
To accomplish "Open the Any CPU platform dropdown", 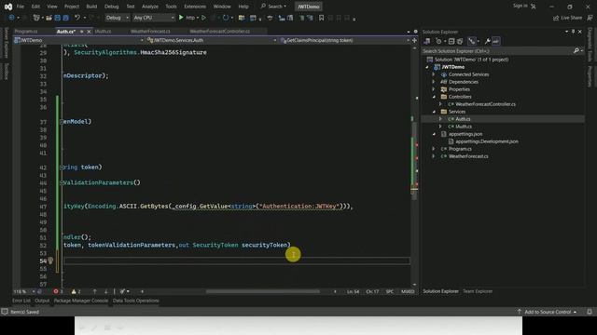I will coord(153,18).
